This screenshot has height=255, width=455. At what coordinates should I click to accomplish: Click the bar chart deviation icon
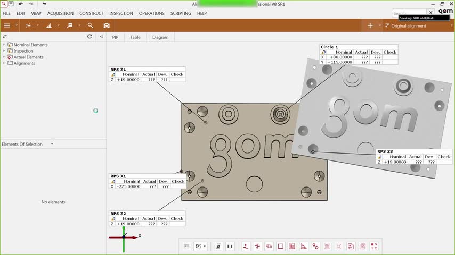point(49,25)
